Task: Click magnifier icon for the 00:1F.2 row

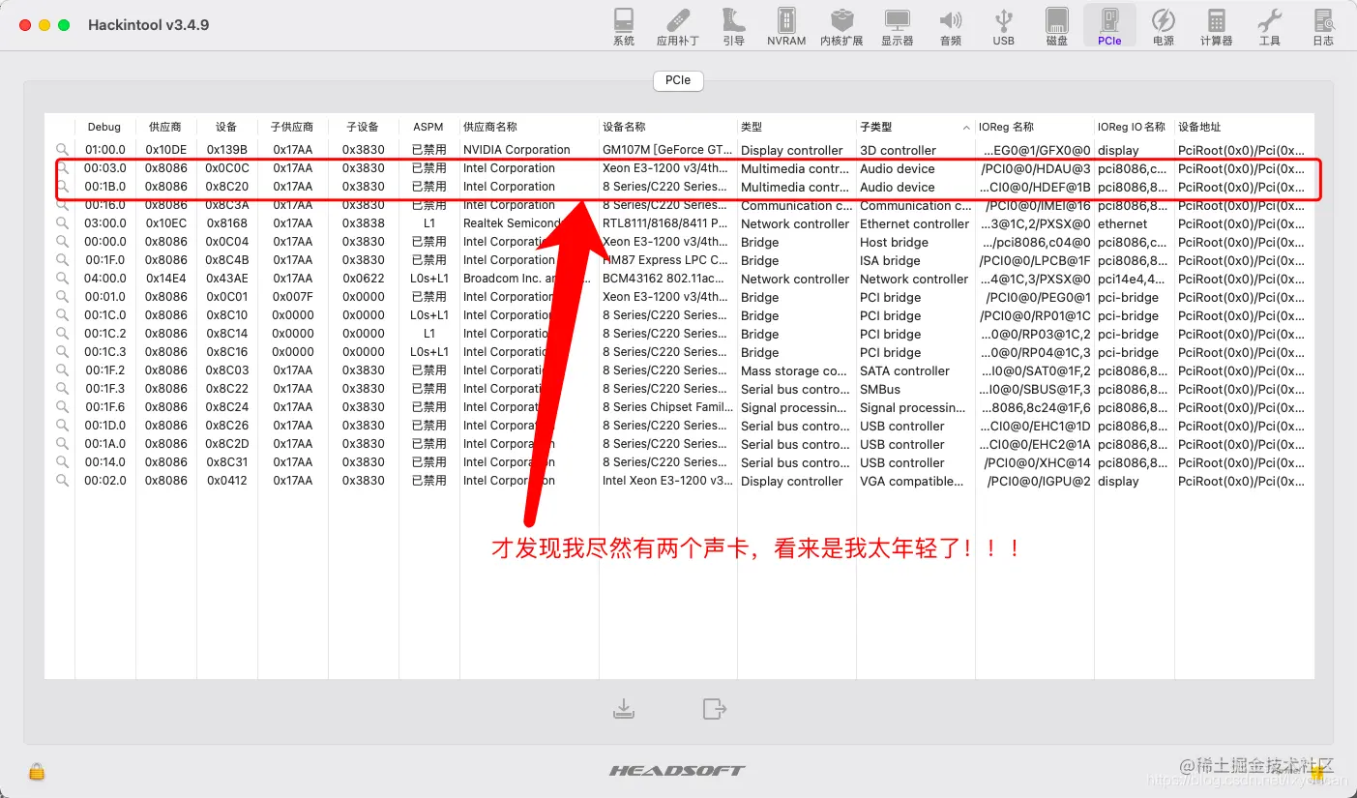Action: [63, 369]
